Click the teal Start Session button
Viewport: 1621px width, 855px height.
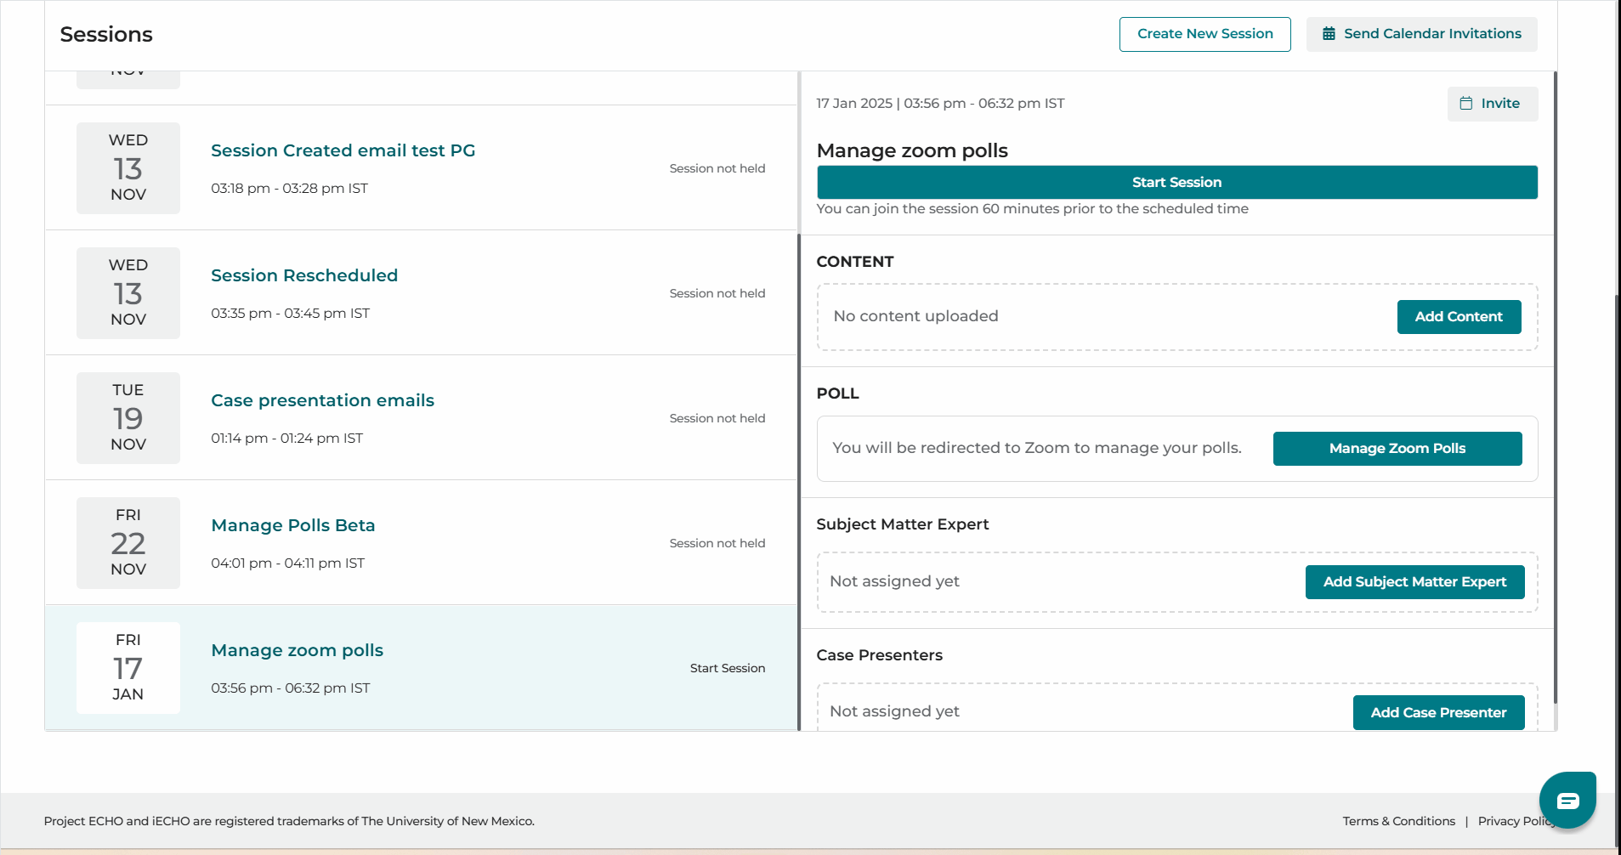[x=1176, y=182]
